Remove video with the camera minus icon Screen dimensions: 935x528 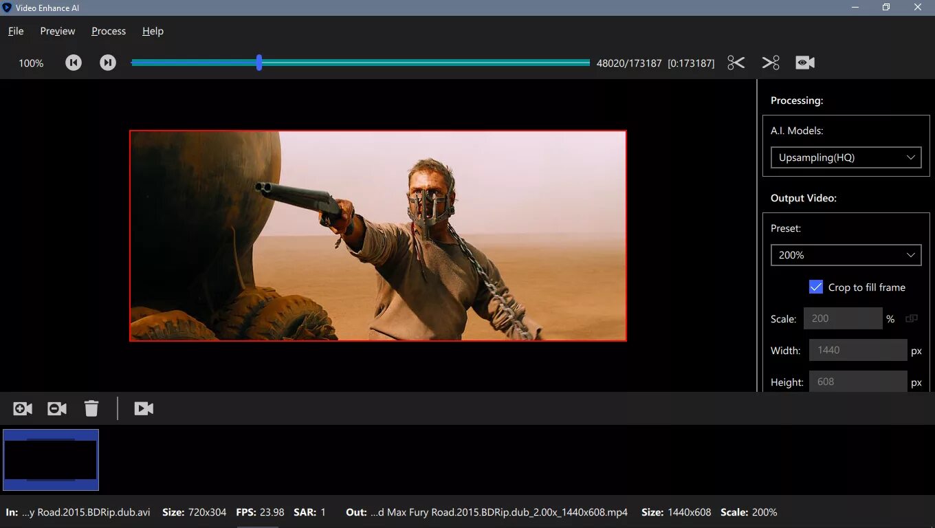click(x=57, y=408)
